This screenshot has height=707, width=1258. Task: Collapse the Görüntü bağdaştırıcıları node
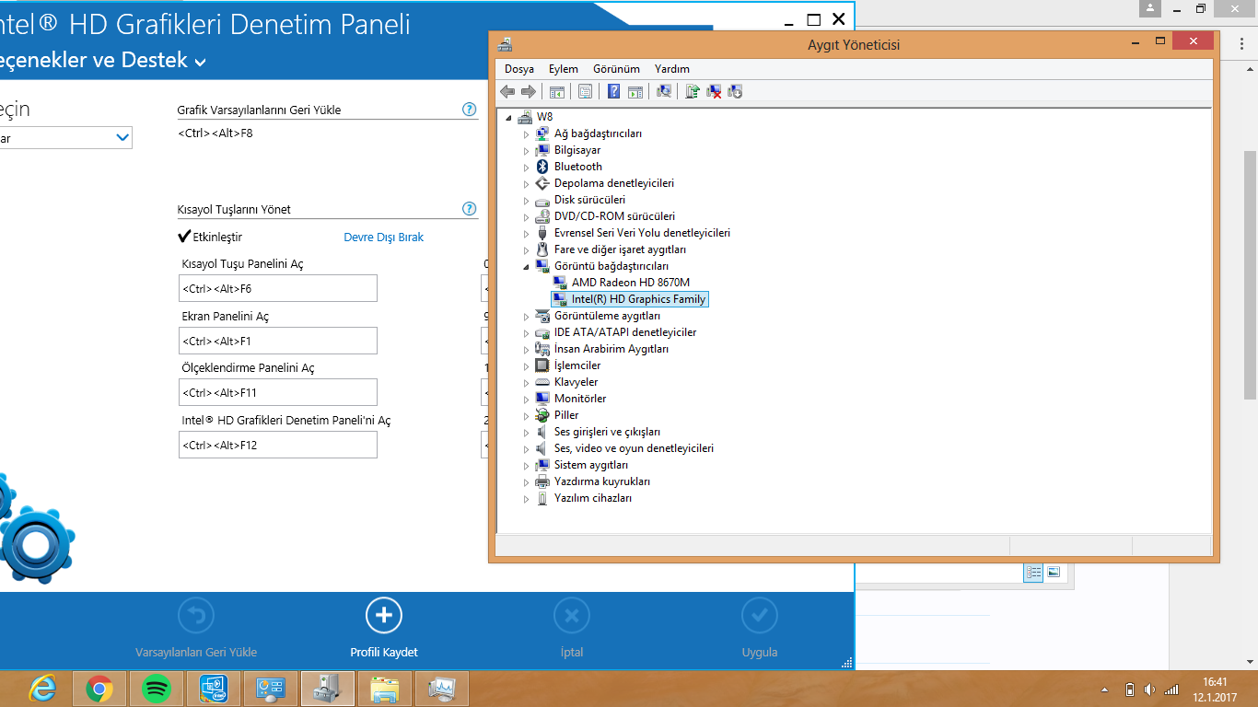click(527, 266)
